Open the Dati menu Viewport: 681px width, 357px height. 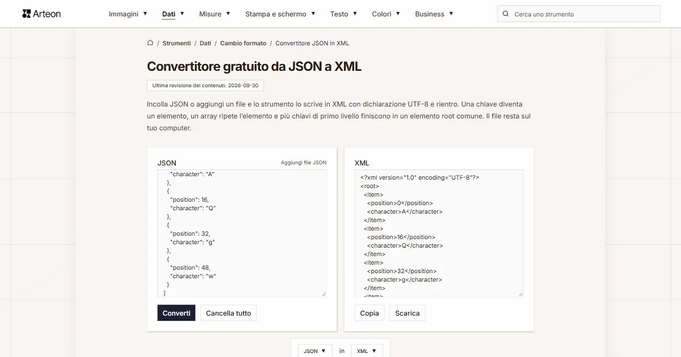[x=173, y=14]
